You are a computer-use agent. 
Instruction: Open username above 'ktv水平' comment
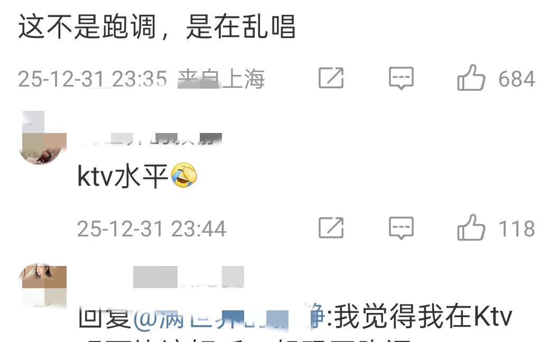point(150,139)
